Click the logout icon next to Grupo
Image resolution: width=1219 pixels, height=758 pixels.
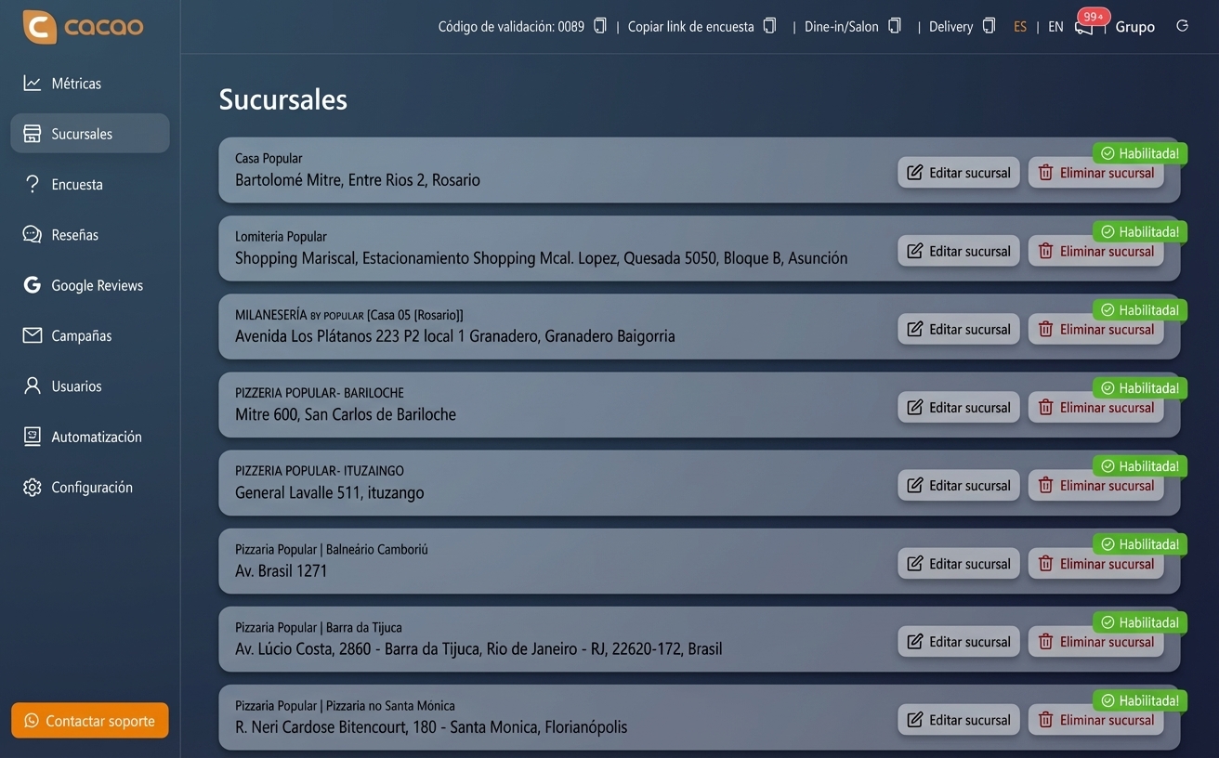pyautogui.click(x=1182, y=26)
